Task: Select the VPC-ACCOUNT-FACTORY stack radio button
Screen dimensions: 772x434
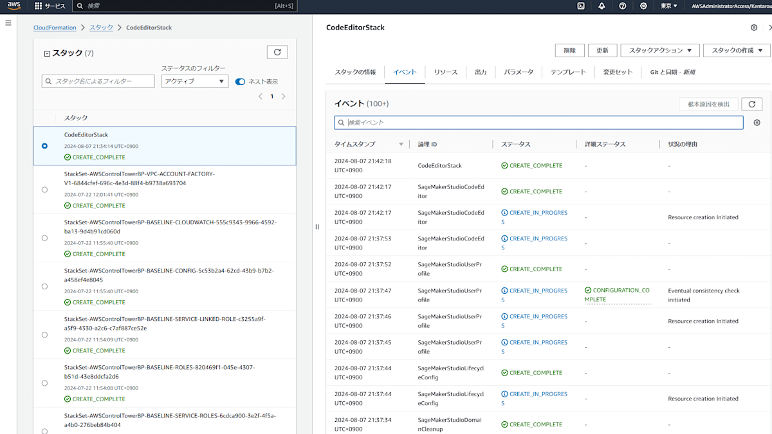Action: (x=44, y=190)
